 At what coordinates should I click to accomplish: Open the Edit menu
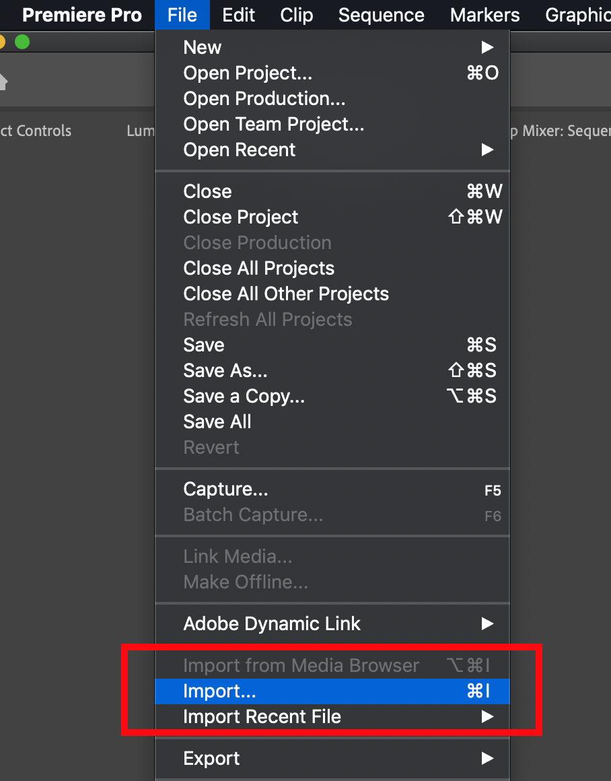point(238,15)
